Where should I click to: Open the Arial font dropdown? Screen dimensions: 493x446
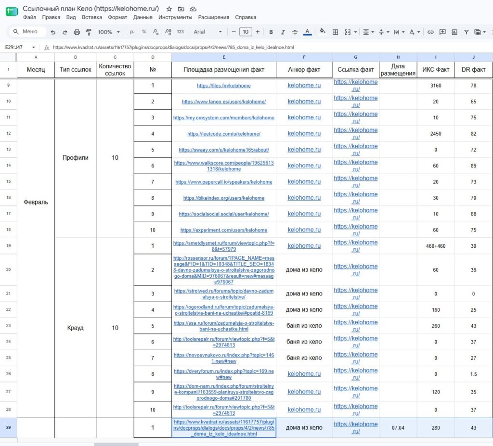(208, 32)
